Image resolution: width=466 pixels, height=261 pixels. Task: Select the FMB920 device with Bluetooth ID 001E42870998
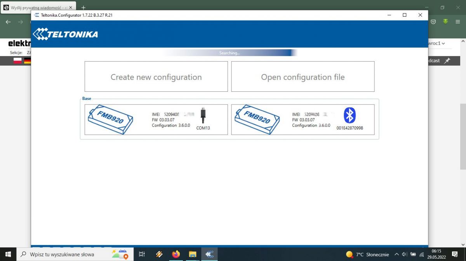tap(303, 119)
